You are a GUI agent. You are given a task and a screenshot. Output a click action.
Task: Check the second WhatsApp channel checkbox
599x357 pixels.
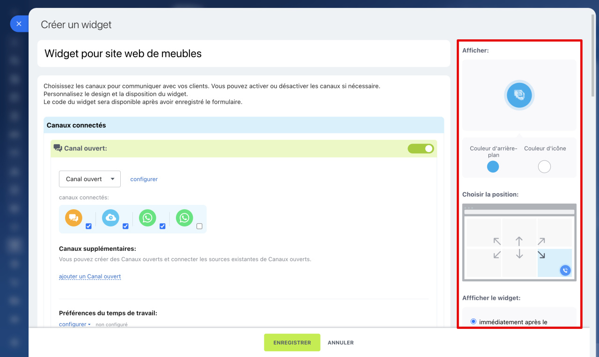point(199,226)
